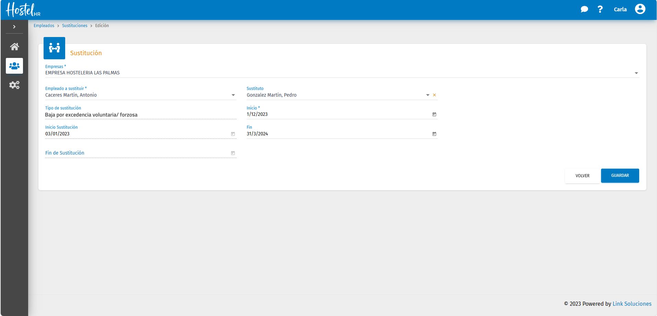Screen dimensions: 657x316
Task: Click the help question mark icon
Action: coord(600,9)
